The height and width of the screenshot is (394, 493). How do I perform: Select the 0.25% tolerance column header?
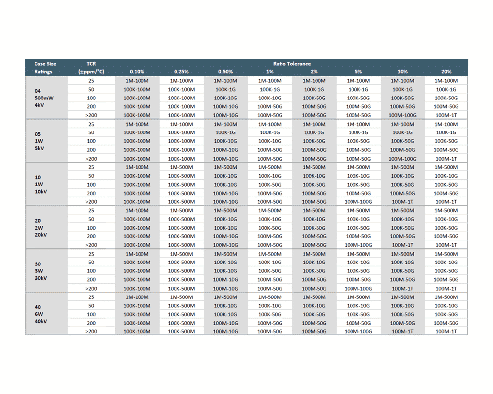pos(181,72)
